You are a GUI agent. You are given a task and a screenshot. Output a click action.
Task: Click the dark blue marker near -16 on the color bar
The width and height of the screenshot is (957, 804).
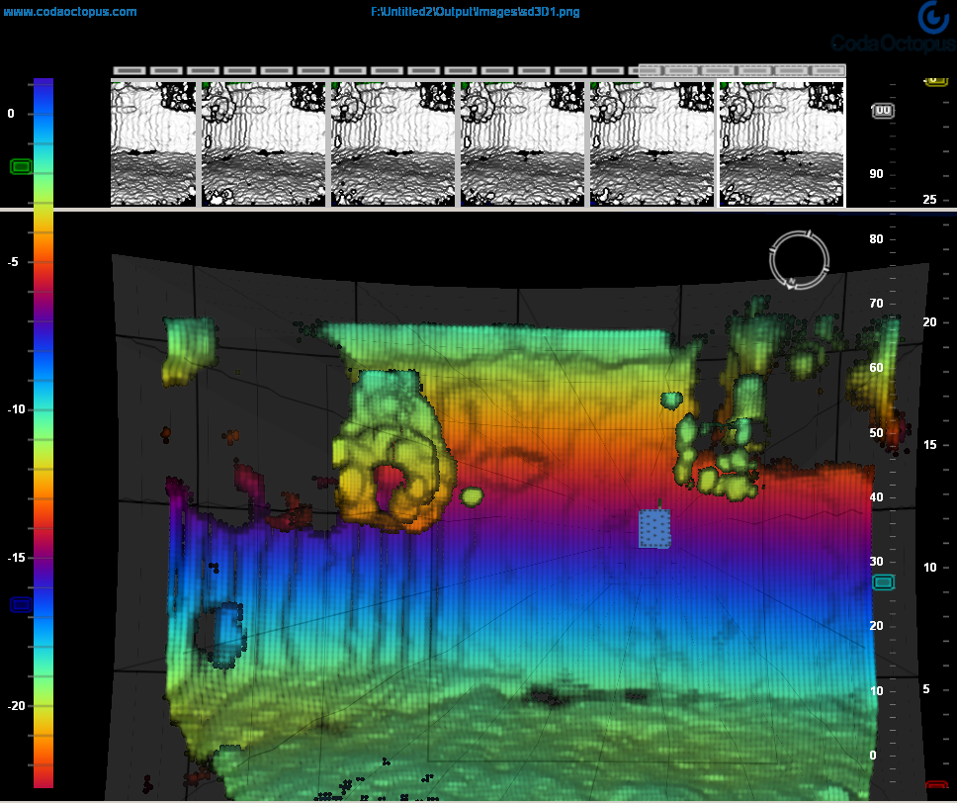[x=22, y=604]
